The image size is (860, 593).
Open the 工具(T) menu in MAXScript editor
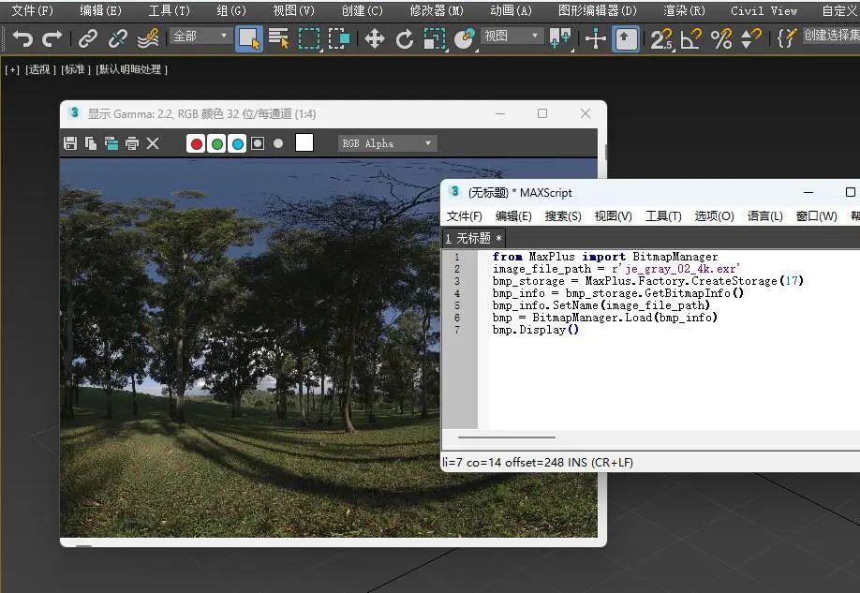[663, 215]
